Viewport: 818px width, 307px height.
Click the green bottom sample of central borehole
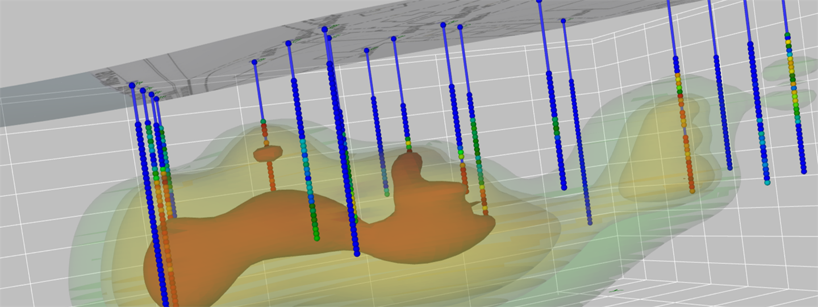pyautogui.click(x=316, y=238)
